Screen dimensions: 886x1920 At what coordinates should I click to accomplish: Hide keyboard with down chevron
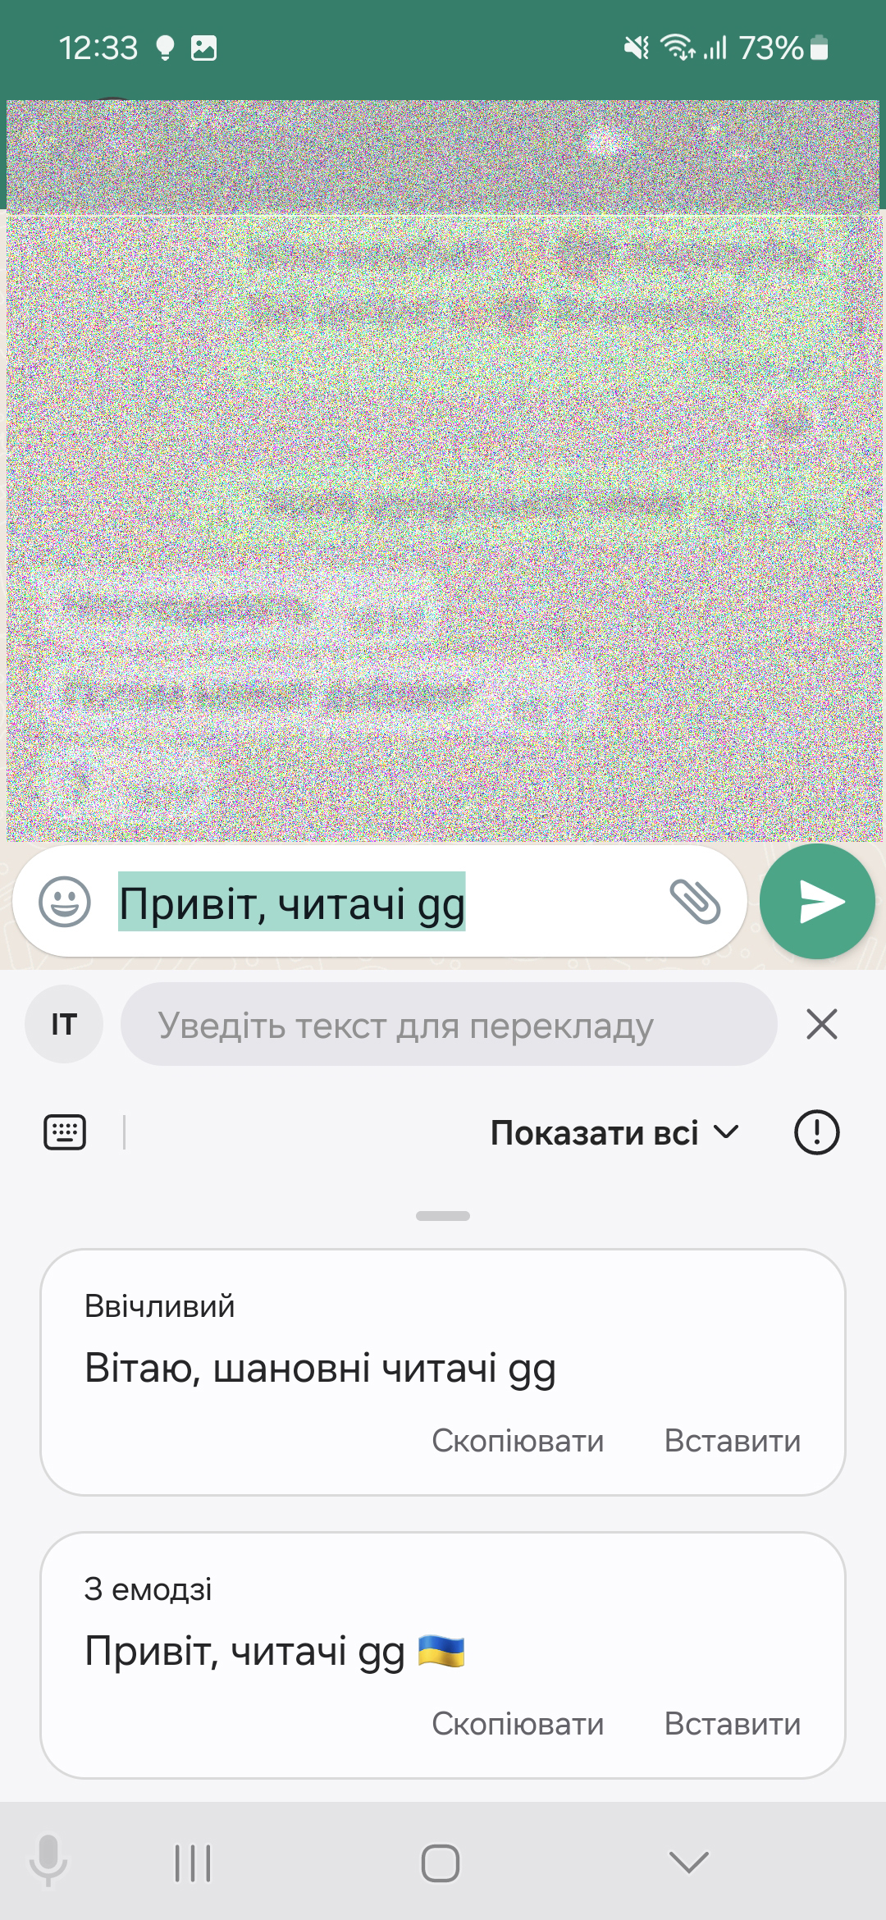[688, 1863]
